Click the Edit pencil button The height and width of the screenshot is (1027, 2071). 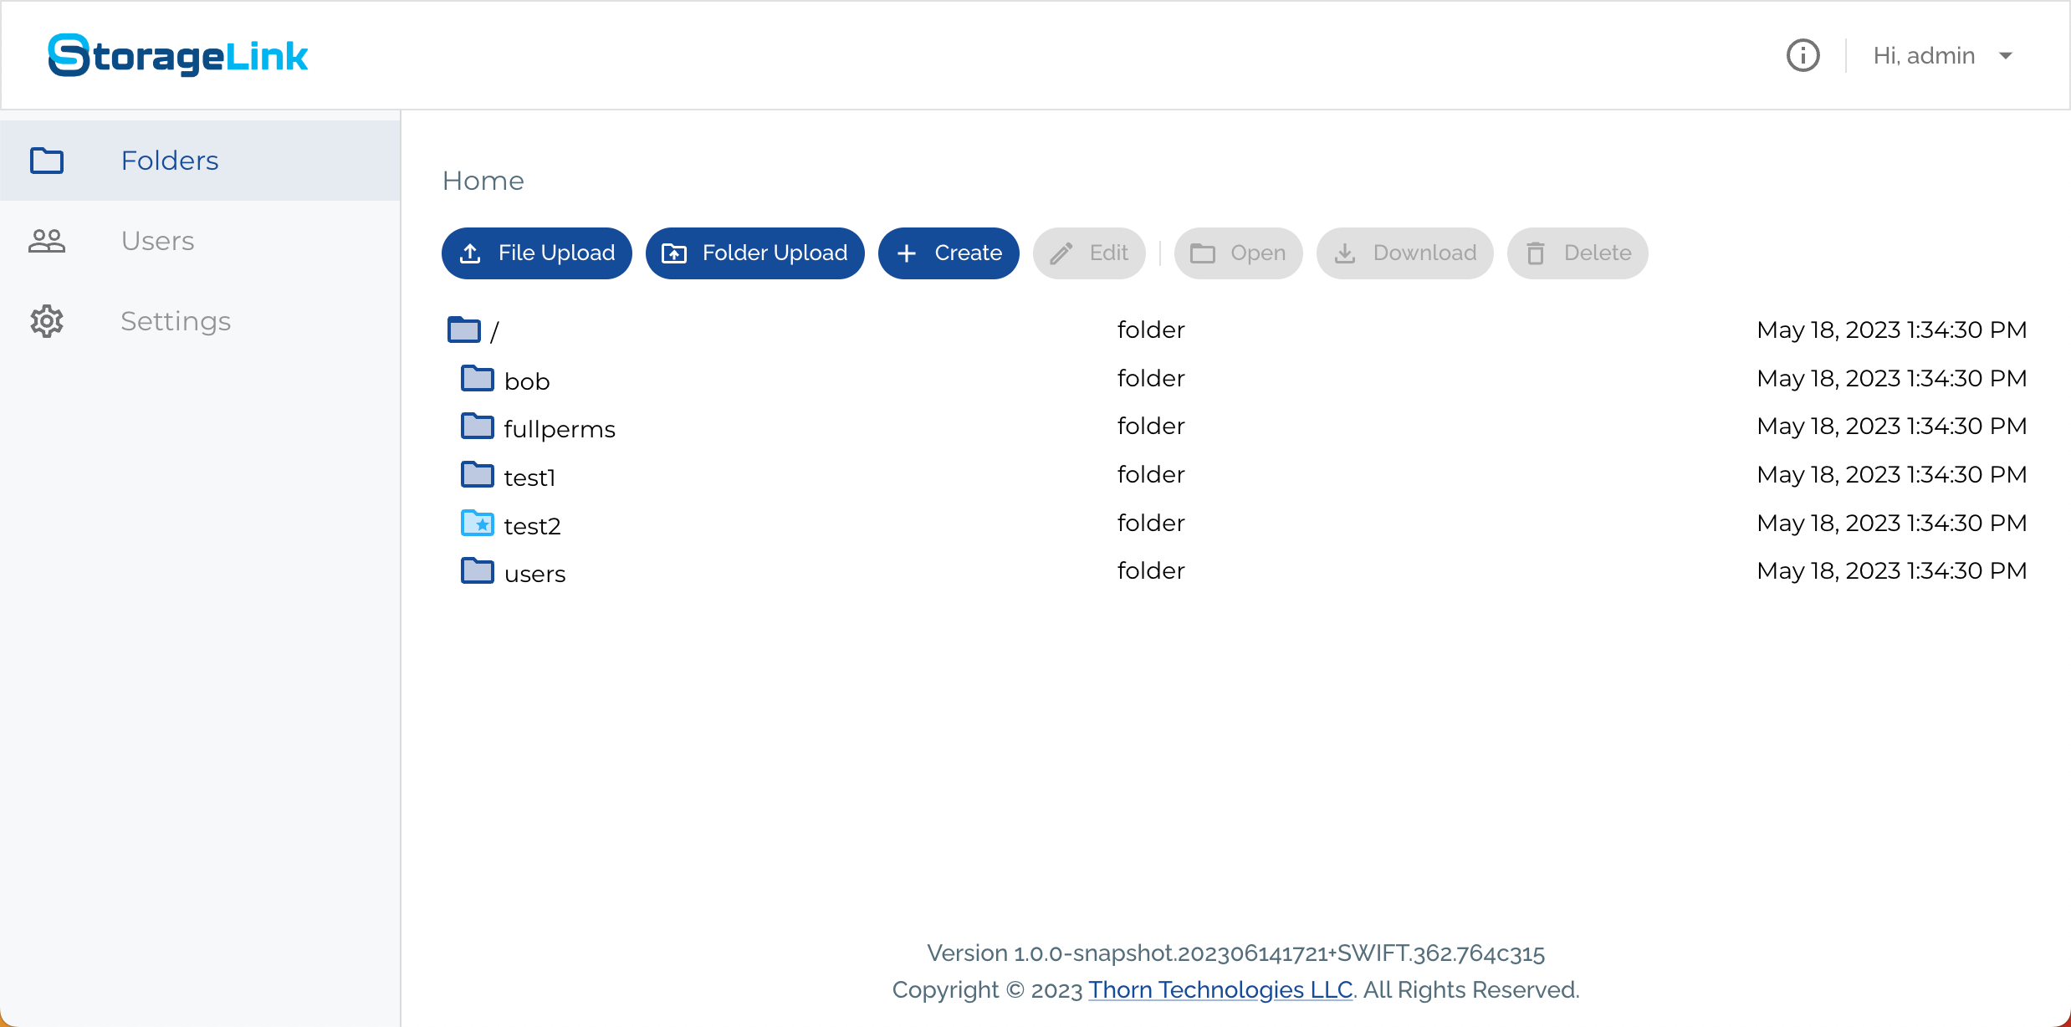click(x=1089, y=253)
